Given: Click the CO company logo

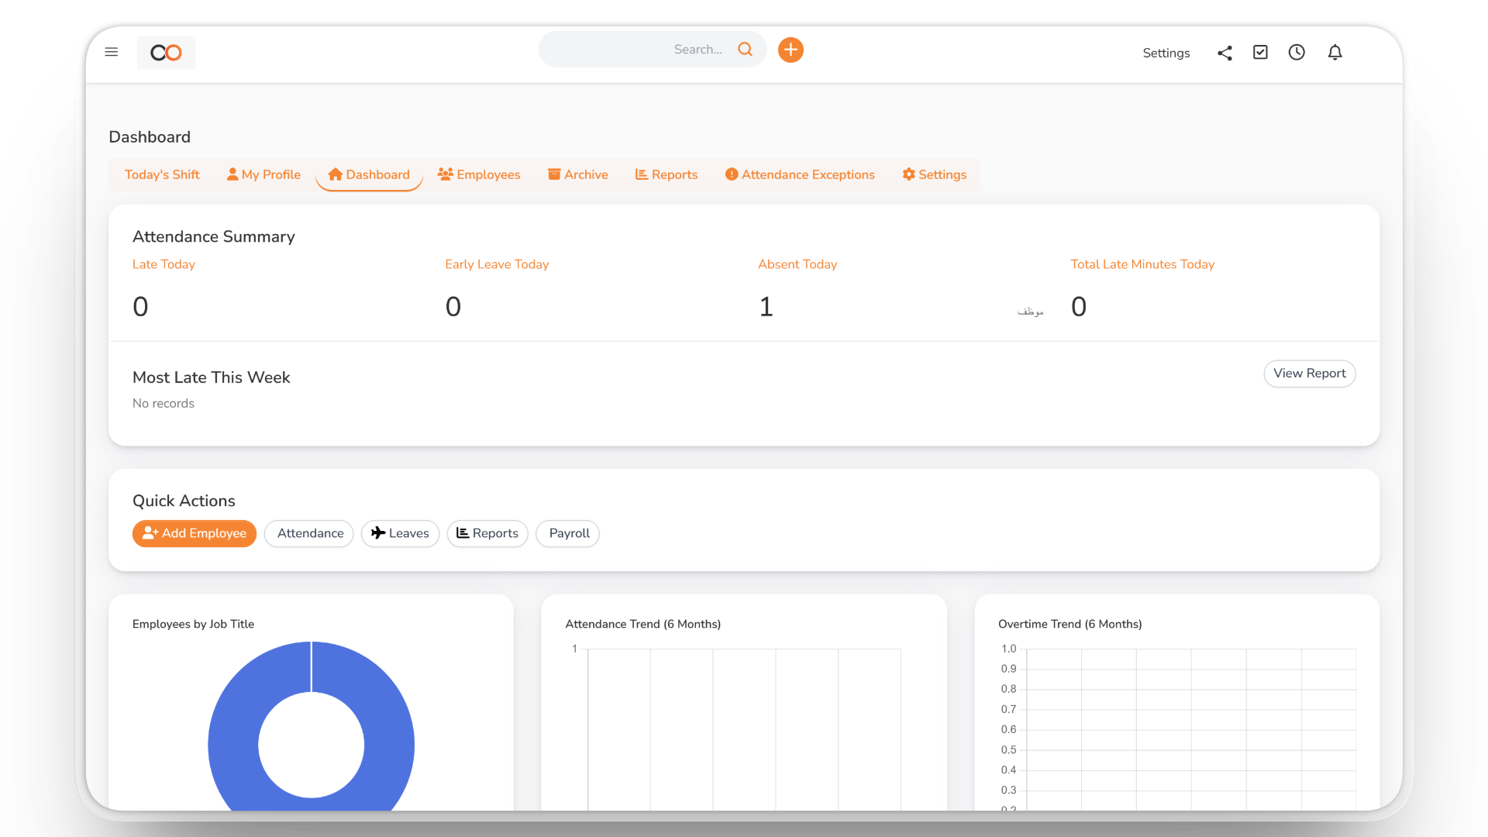Looking at the screenshot, I should pos(165,52).
